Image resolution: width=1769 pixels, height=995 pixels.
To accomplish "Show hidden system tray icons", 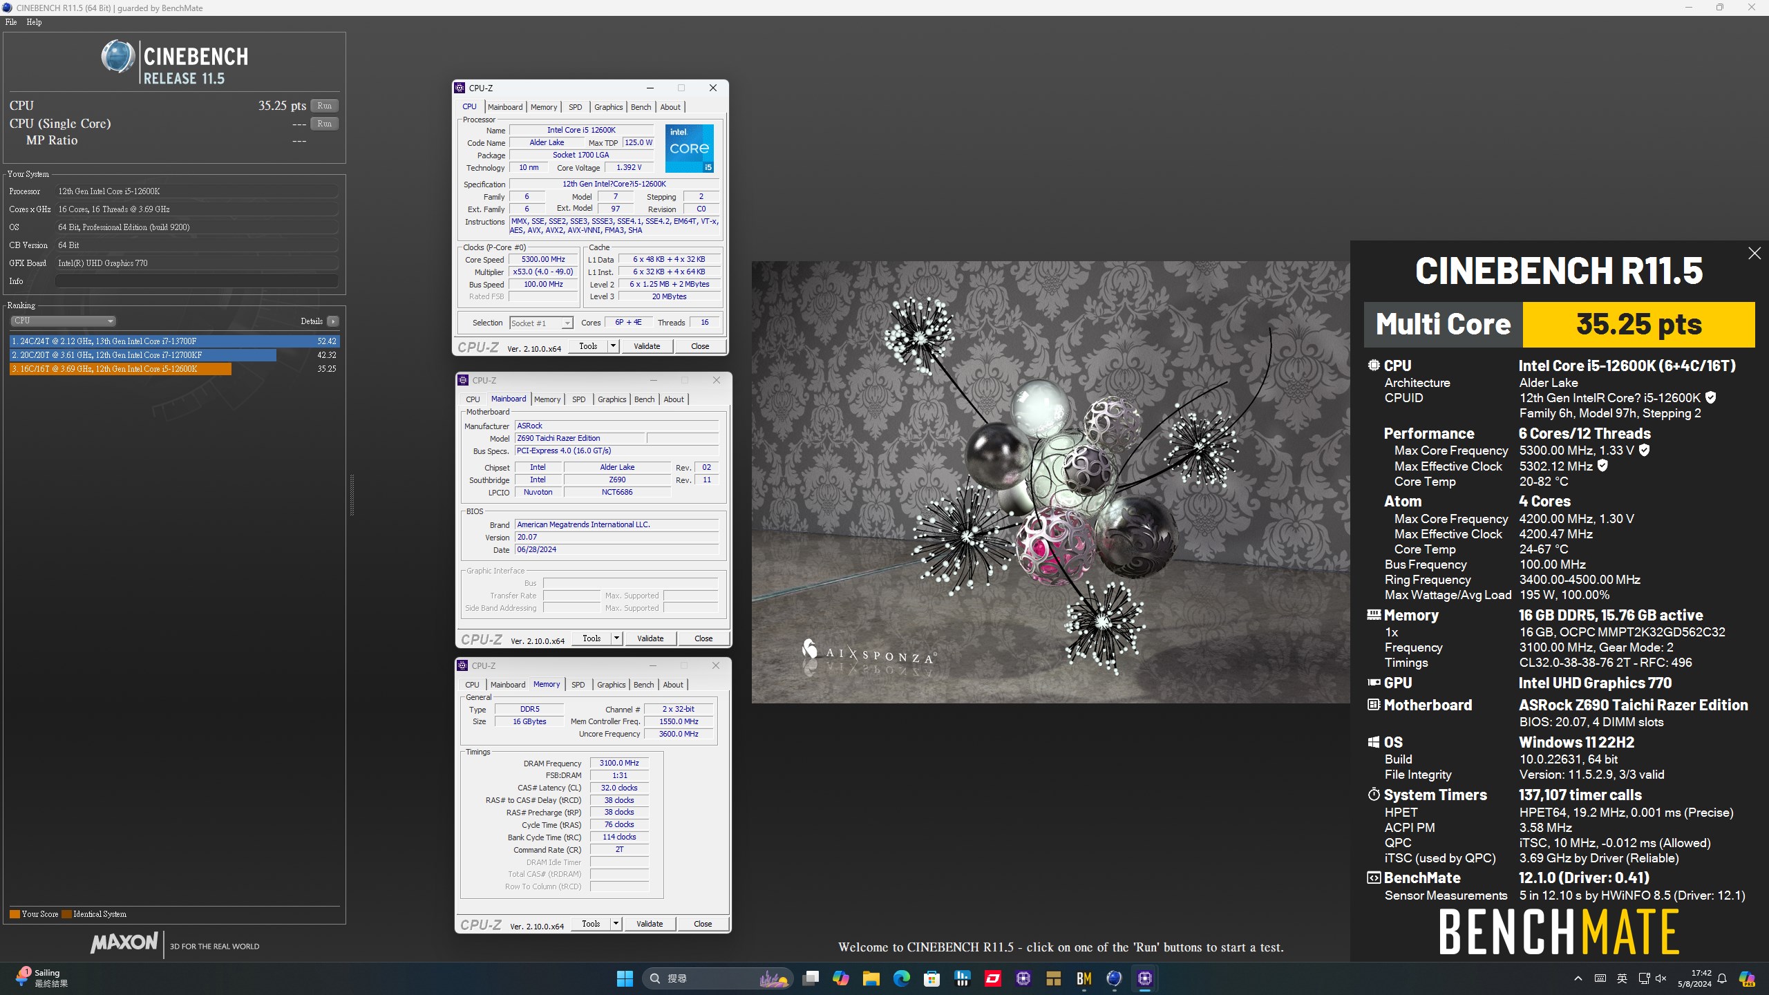I will tap(1578, 978).
